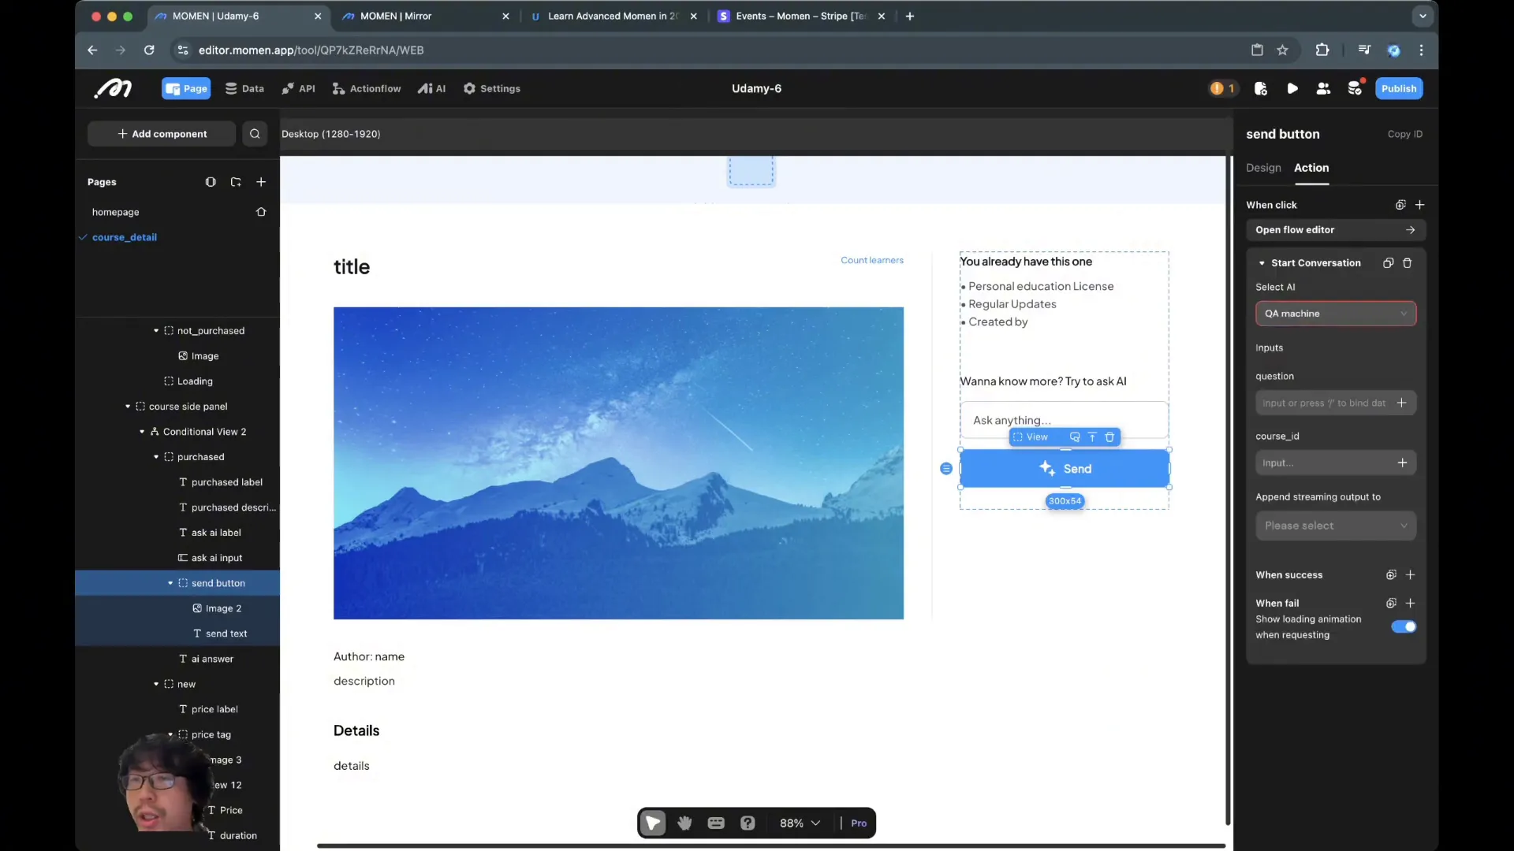The width and height of the screenshot is (1514, 851).
Task: Collapse the new tree node
Action: pos(156,684)
